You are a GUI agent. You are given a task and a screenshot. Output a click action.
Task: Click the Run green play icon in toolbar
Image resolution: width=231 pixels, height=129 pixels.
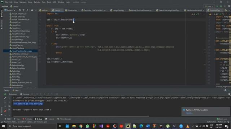[x=217, y=6]
